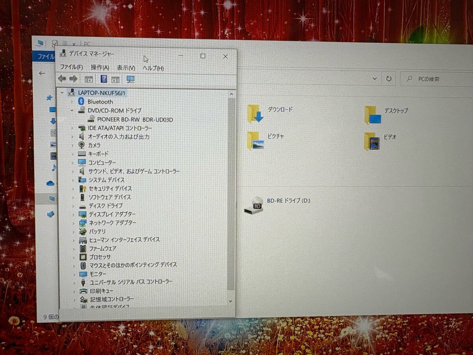Open the ヘルプ(H) menu

tap(153, 68)
